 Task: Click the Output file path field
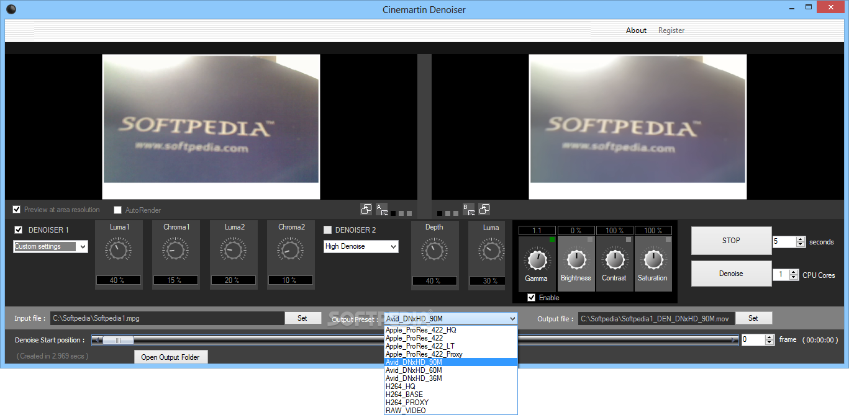(x=656, y=319)
